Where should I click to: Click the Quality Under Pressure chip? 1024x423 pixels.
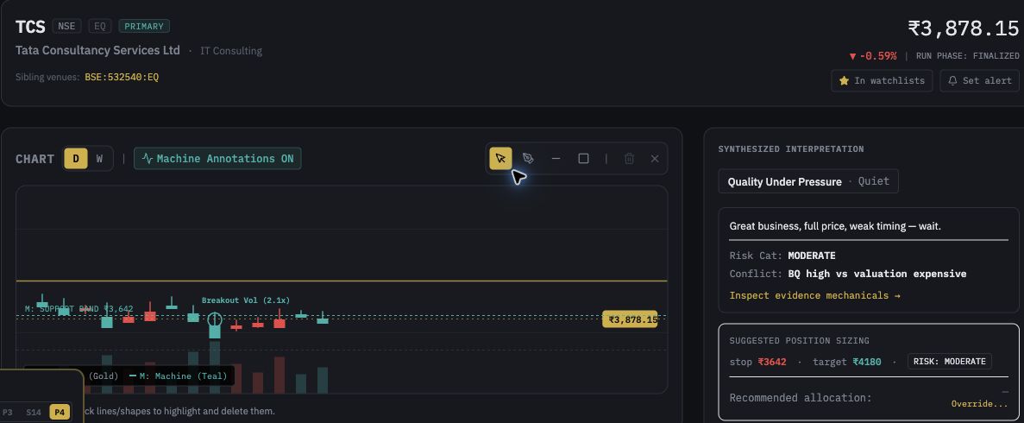[808, 181]
